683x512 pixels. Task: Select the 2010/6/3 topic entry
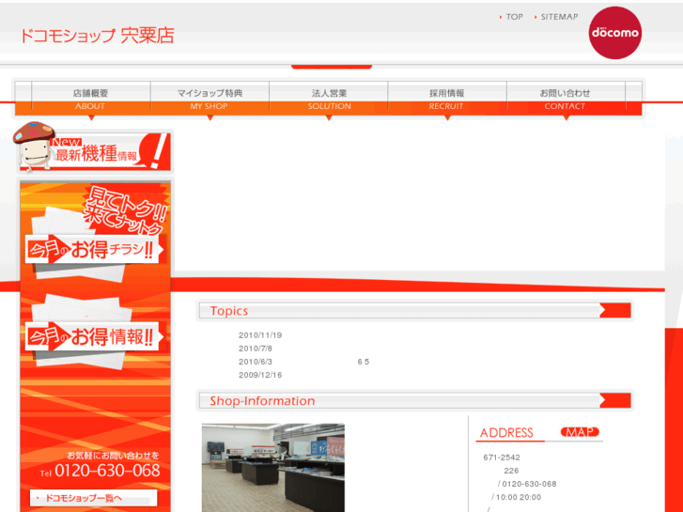point(256,362)
